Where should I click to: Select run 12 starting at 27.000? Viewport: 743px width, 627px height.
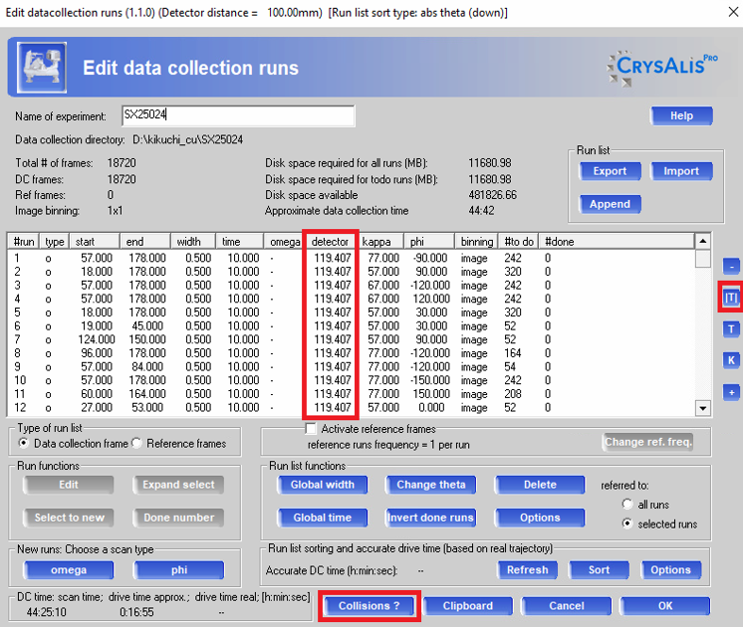[351, 407]
